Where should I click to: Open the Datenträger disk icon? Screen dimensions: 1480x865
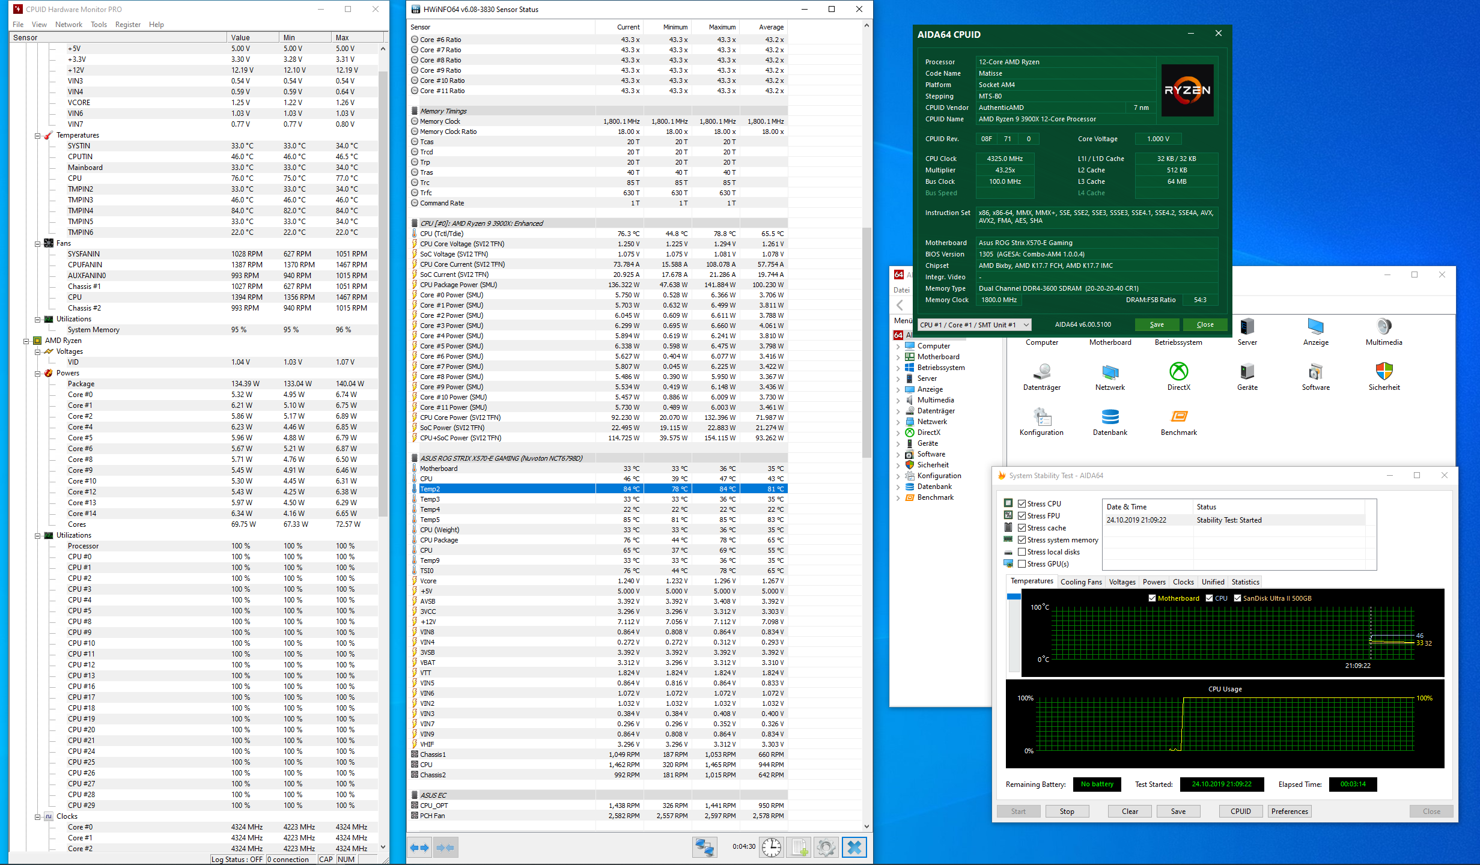tap(1042, 377)
